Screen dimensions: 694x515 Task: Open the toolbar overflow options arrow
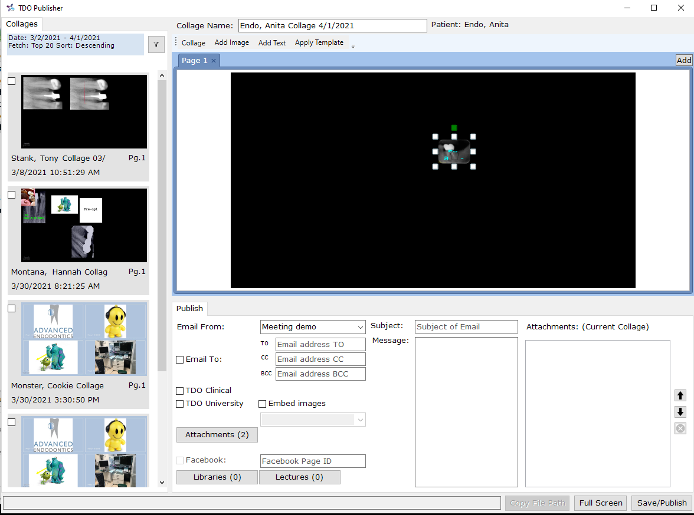coord(353,46)
